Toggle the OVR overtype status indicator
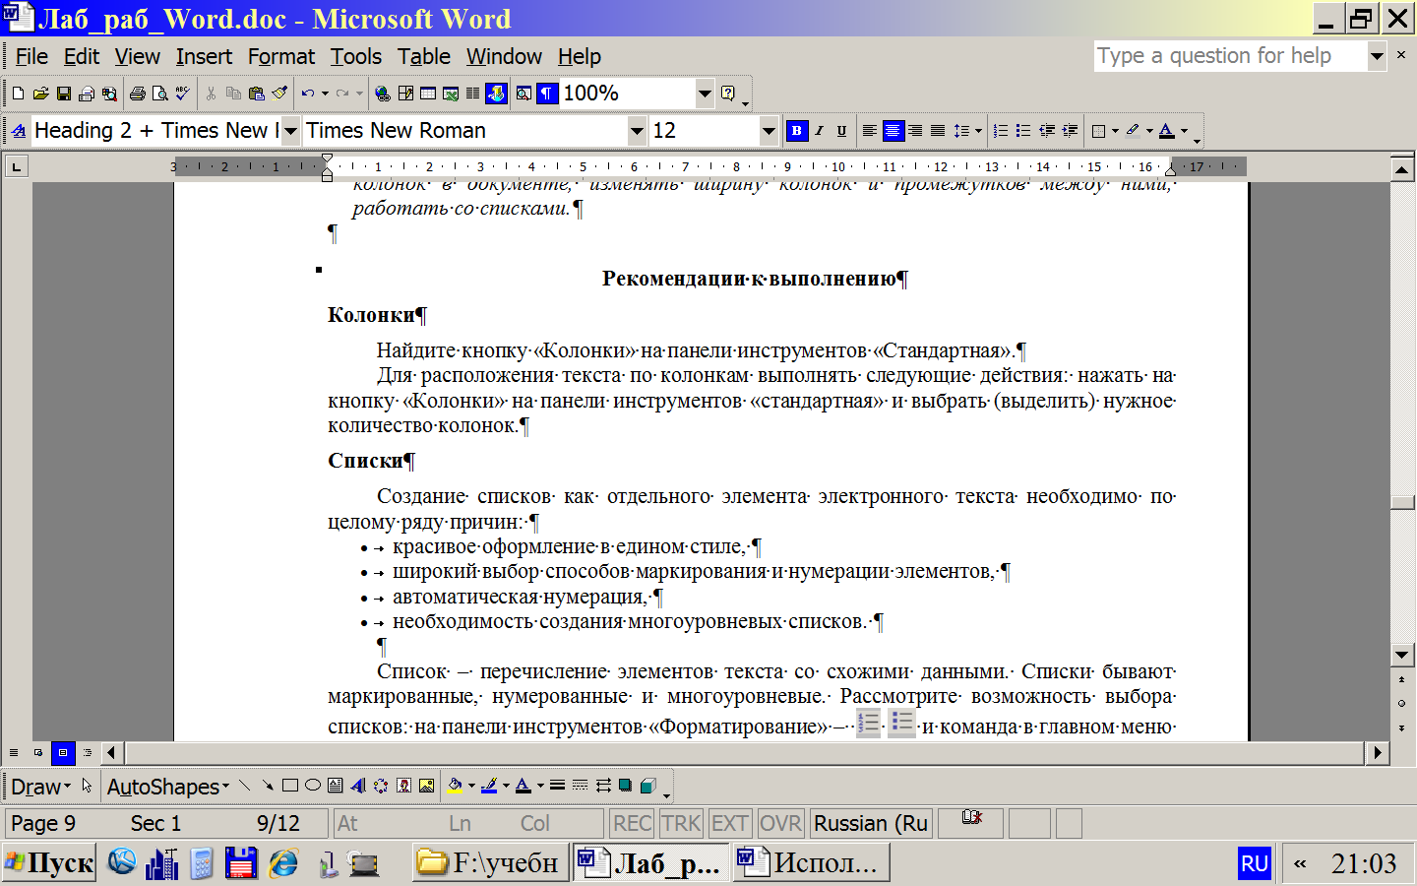The image size is (1417, 886). [x=780, y=823]
